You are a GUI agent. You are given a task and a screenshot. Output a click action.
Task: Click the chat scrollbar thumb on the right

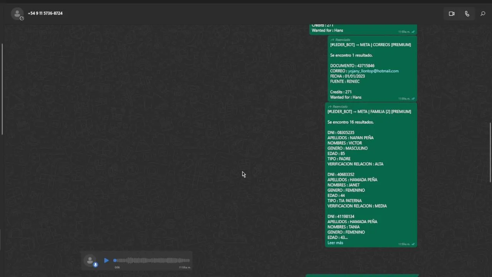[490, 152]
